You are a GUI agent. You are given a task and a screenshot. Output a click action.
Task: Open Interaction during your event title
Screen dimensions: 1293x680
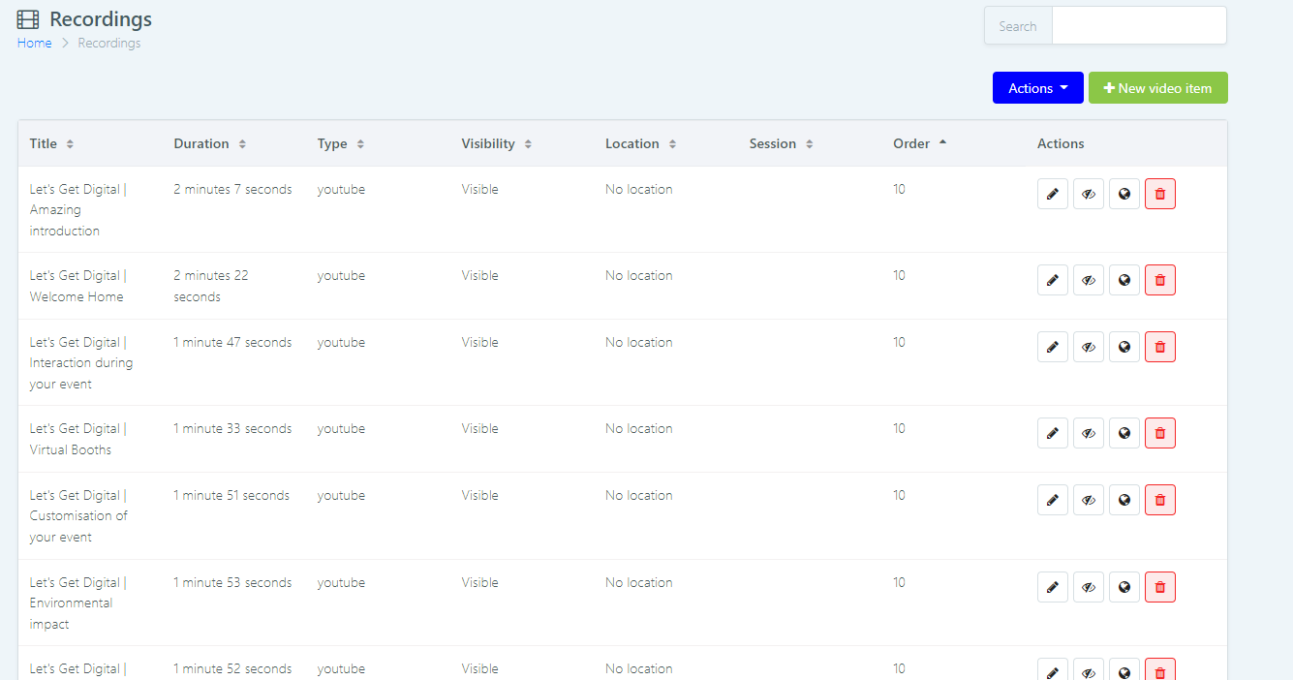coord(81,363)
